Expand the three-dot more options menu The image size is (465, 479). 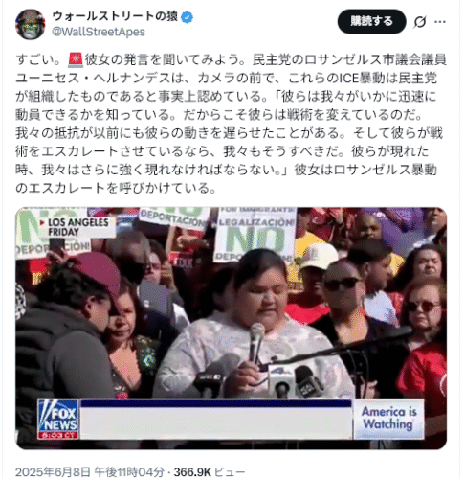[440, 22]
